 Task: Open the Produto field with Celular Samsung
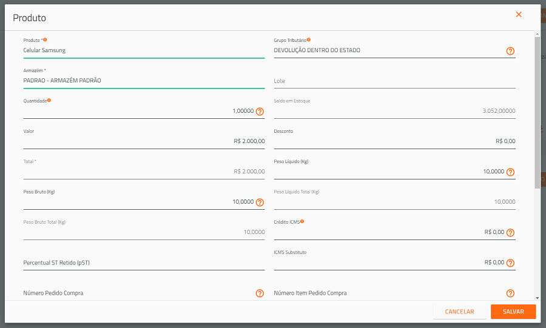pyautogui.click(x=144, y=50)
